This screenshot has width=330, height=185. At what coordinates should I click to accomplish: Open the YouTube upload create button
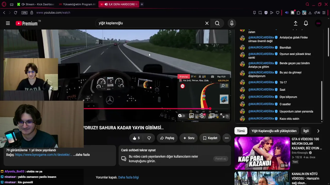coord(296,23)
